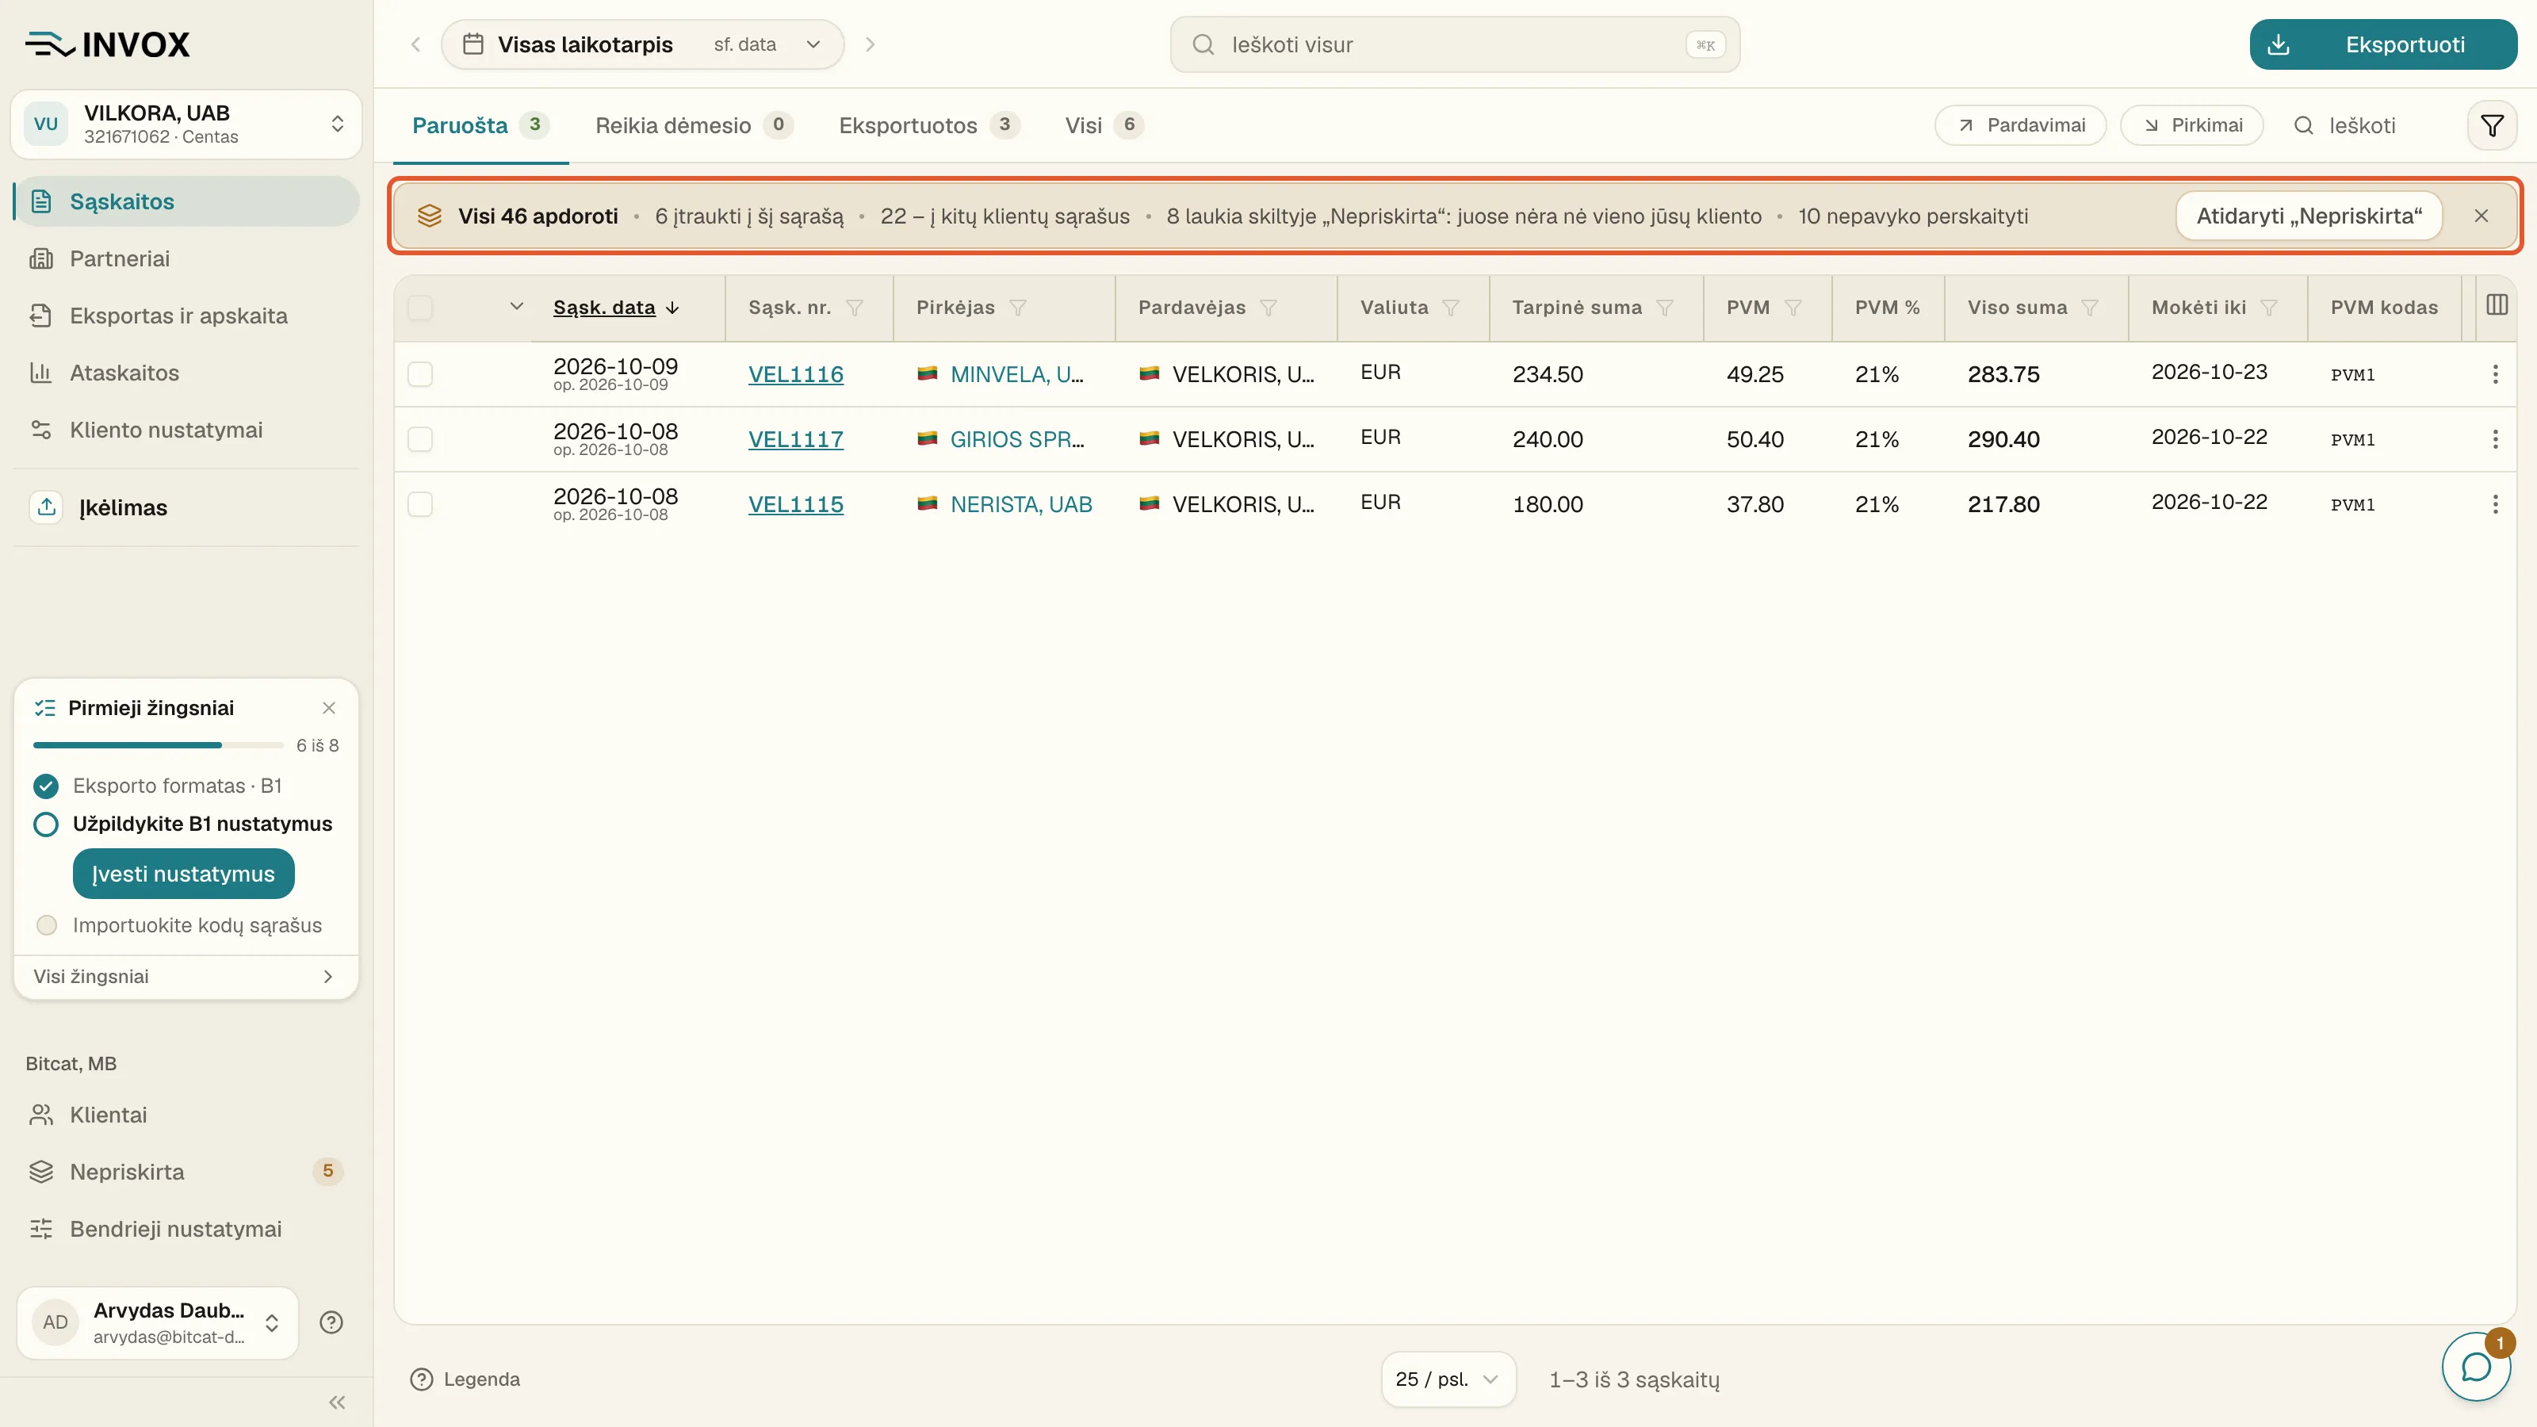Mark Užpildykite B1 nustatymus step circle

click(x=46, y=824)
